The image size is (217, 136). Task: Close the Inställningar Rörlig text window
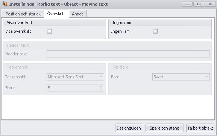coord(210,4)
